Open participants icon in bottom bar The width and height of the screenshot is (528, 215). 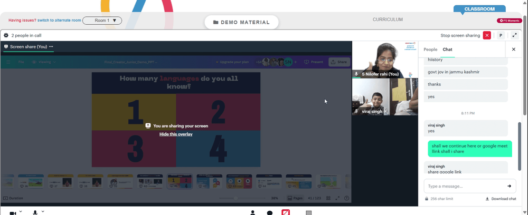(x=252, y=213)
